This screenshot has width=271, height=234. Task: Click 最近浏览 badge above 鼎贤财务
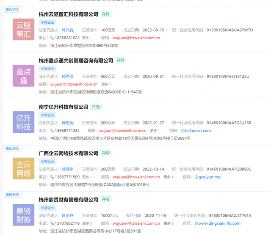point(12,195)
